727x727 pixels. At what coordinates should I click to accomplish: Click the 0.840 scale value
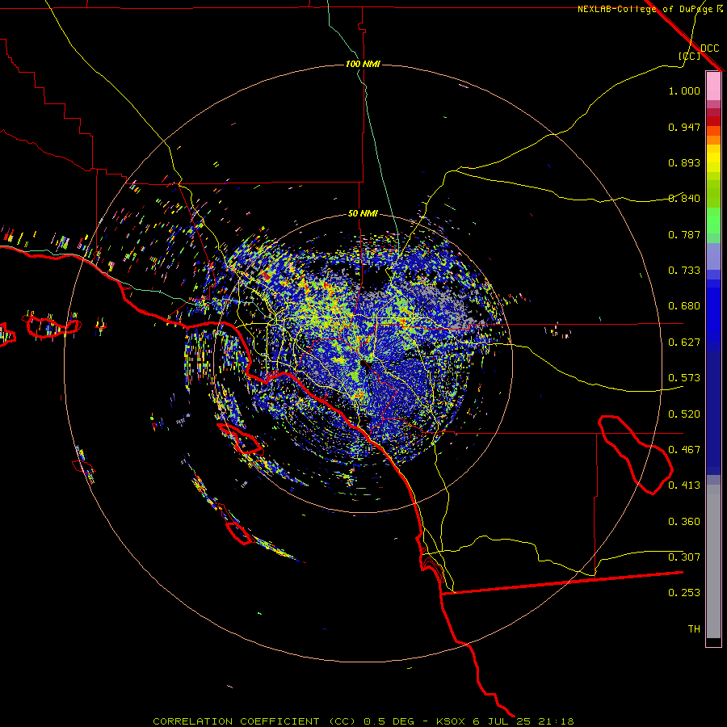point(684,199)
